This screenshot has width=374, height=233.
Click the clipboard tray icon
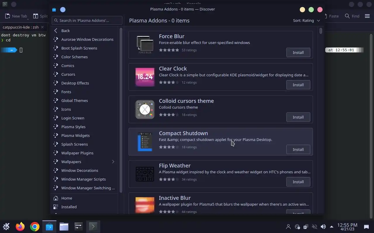pos(306,227)
